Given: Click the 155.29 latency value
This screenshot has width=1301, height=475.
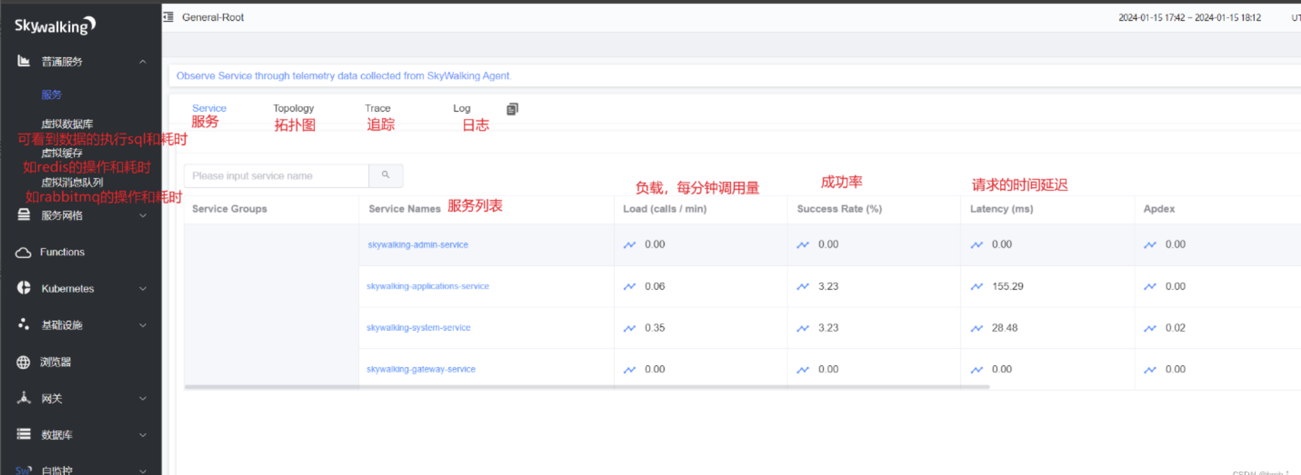Looking at the screenshot, I should [x=1008, y=286].
